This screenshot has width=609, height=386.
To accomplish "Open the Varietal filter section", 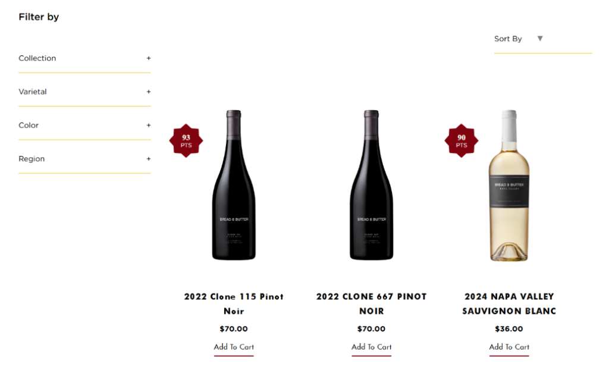I will coord(33,92).
